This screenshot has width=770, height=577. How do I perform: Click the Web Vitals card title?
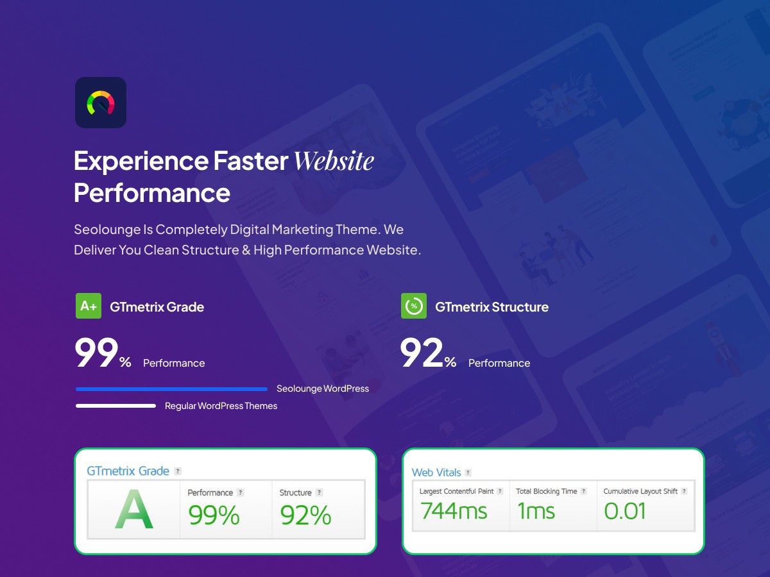pyautogui.click(x=436, y=472)
